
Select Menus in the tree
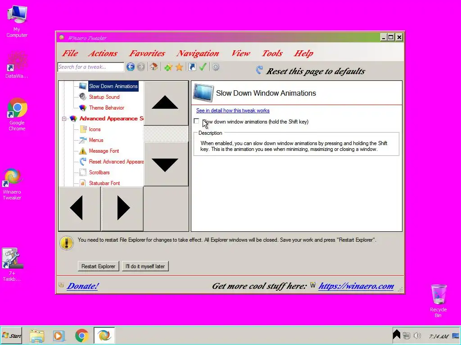pyautogui.click(x=96, y=140)
